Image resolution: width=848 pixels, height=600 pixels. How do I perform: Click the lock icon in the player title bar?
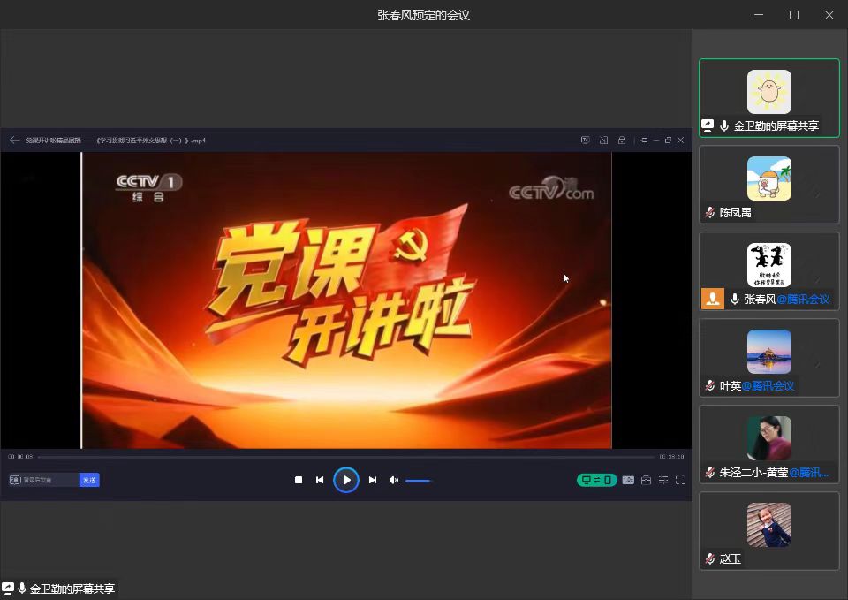pos(622,141)
